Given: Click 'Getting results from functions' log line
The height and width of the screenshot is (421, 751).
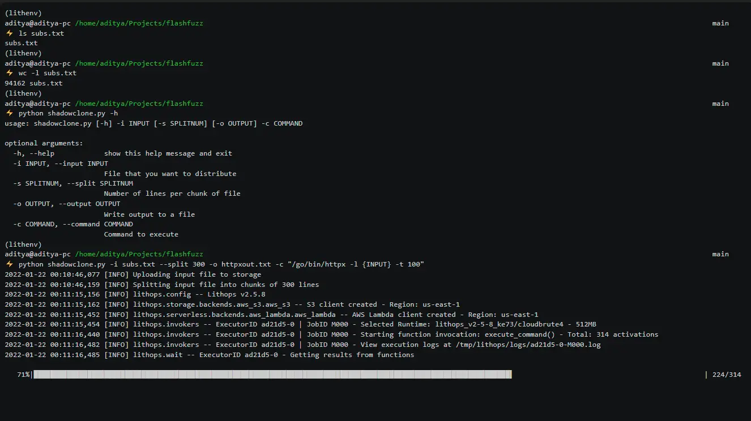Looking at the screenshot, I should click(210, 355).
